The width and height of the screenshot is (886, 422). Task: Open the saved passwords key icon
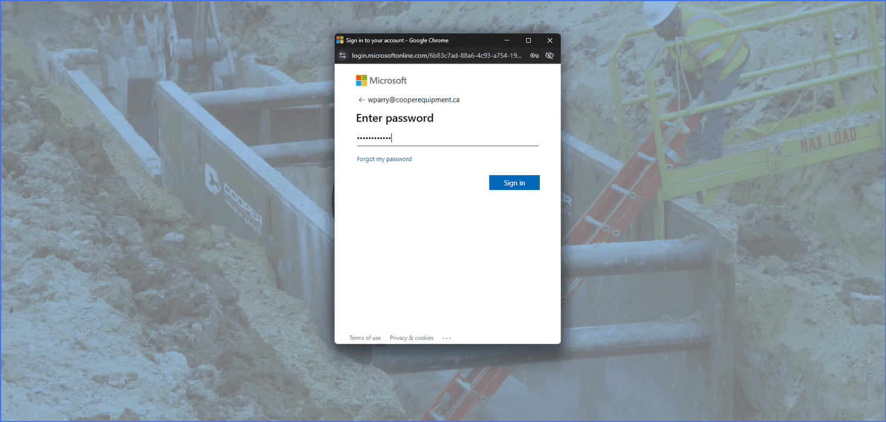point(534,56)
